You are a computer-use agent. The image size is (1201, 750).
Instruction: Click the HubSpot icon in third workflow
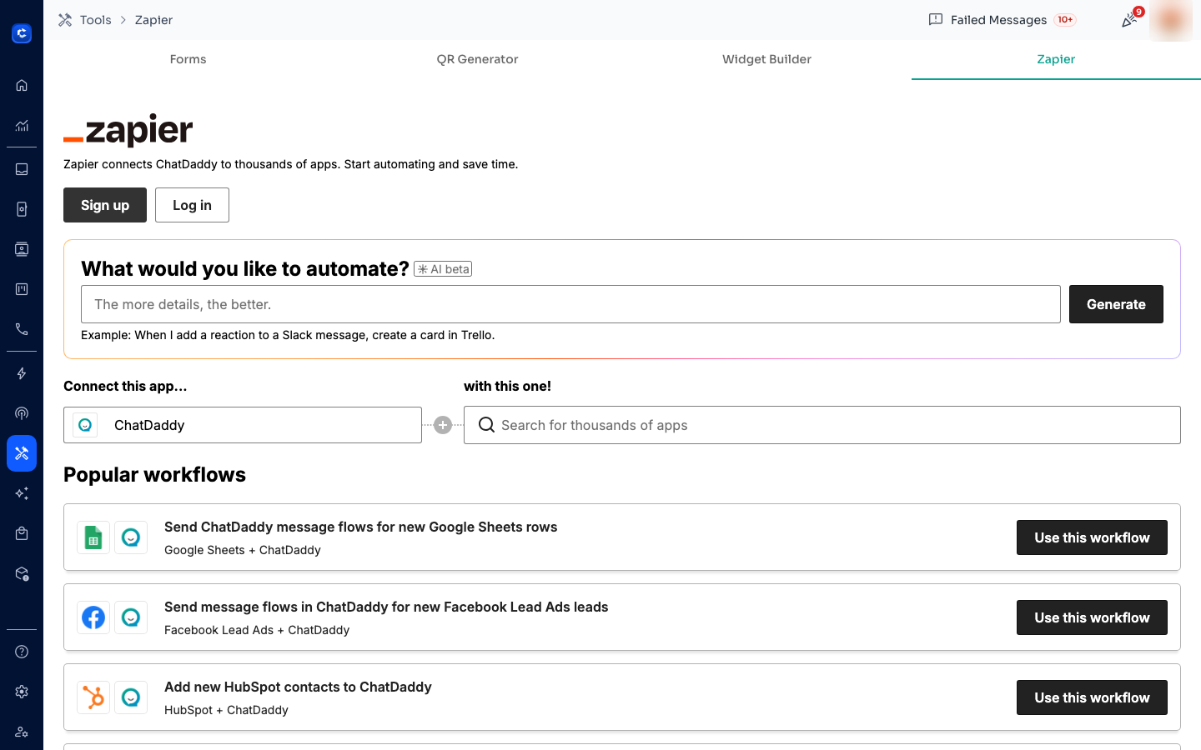pyautogui.click(x=93, y=697)
